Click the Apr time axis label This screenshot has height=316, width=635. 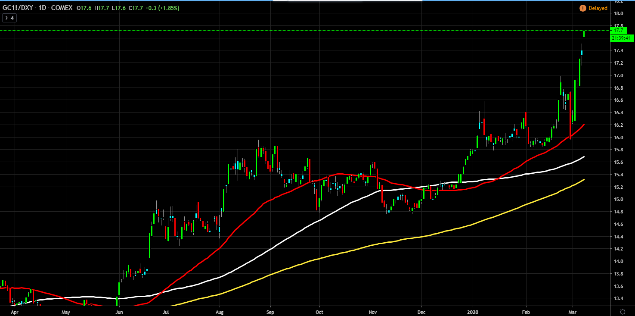(x=14, y=311)
